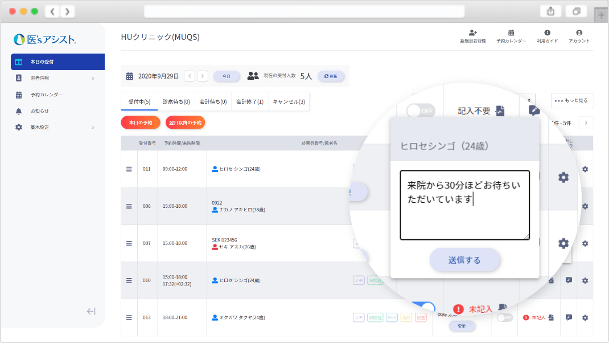This screenshot has height=343, width=609.
Task: Open 予約カレンダー icon in top header
Action: pyautogui.click(x=511, y=33)
